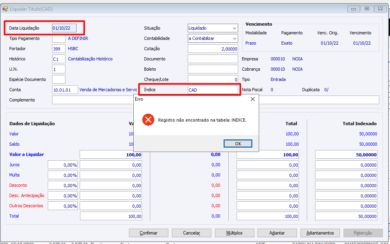
Task: Click the 'Entrada' tipo value
Action: tap(278, 79)
